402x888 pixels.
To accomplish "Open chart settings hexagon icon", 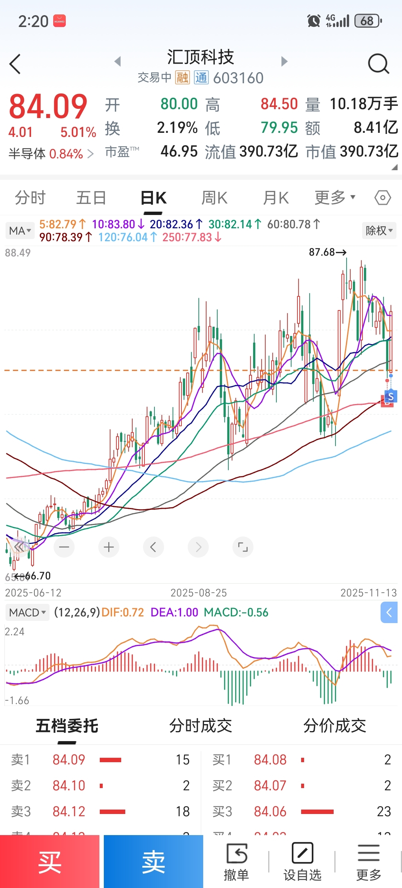I will tap(382, 198).
